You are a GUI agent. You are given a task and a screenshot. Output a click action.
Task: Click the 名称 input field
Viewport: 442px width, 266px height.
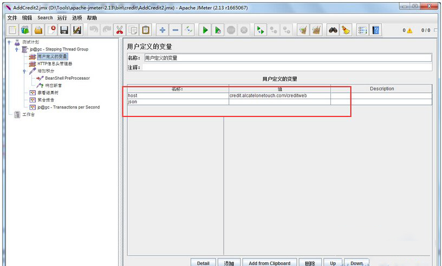[x=287, y=58]
